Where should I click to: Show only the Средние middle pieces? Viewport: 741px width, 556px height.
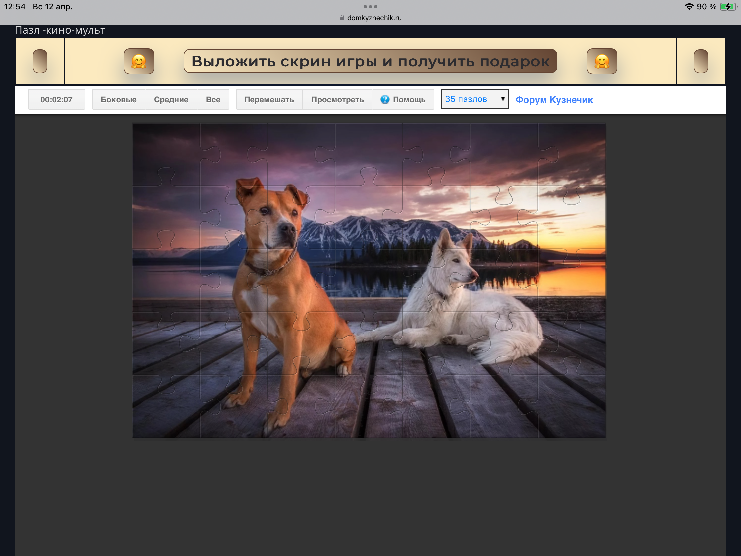coord(171,100)
